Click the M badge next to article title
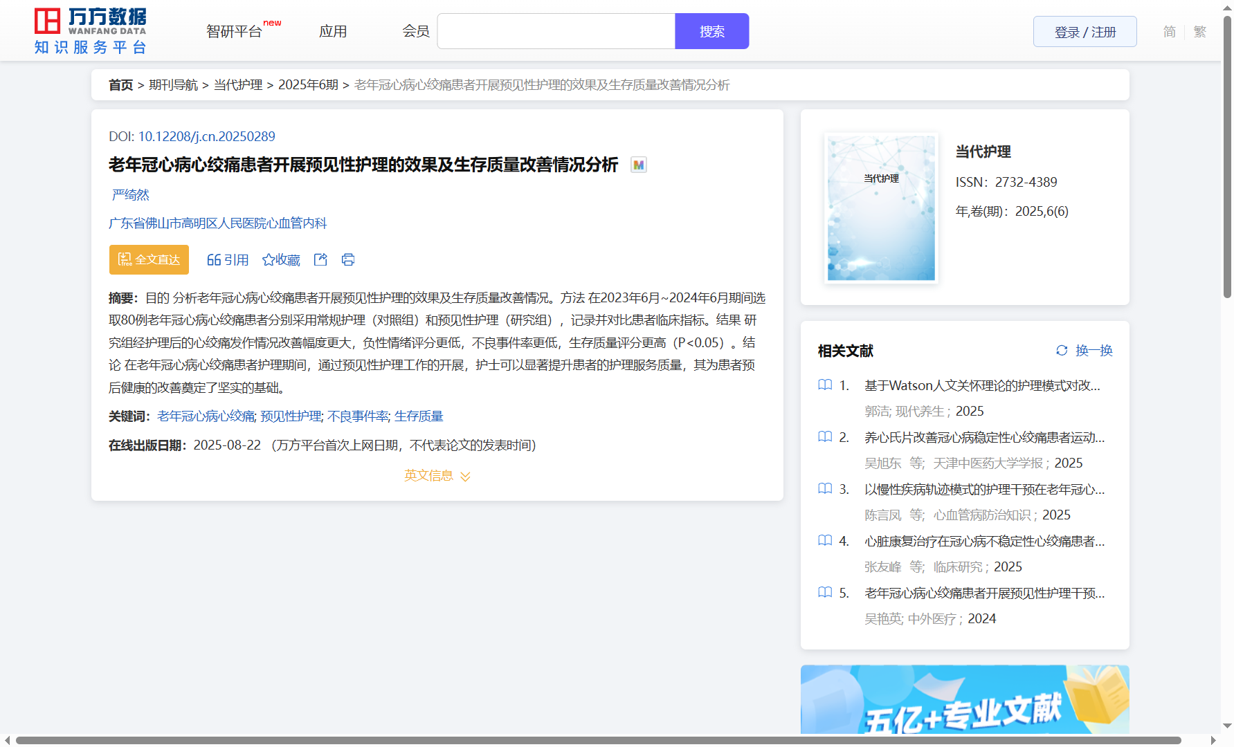 tap(638, 165)
